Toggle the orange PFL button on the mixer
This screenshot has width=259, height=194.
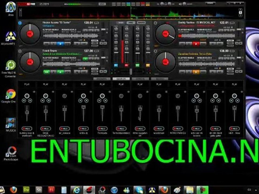tap(148, 65)
